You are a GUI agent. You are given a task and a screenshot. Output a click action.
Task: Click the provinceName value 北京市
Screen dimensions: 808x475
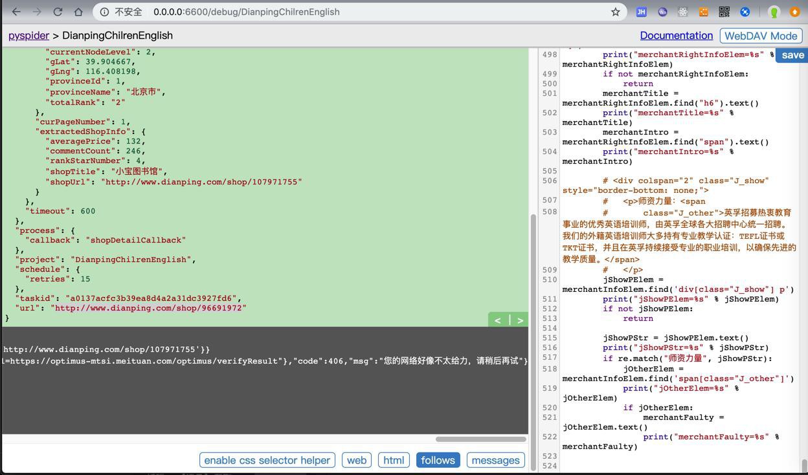click(144, 92)
